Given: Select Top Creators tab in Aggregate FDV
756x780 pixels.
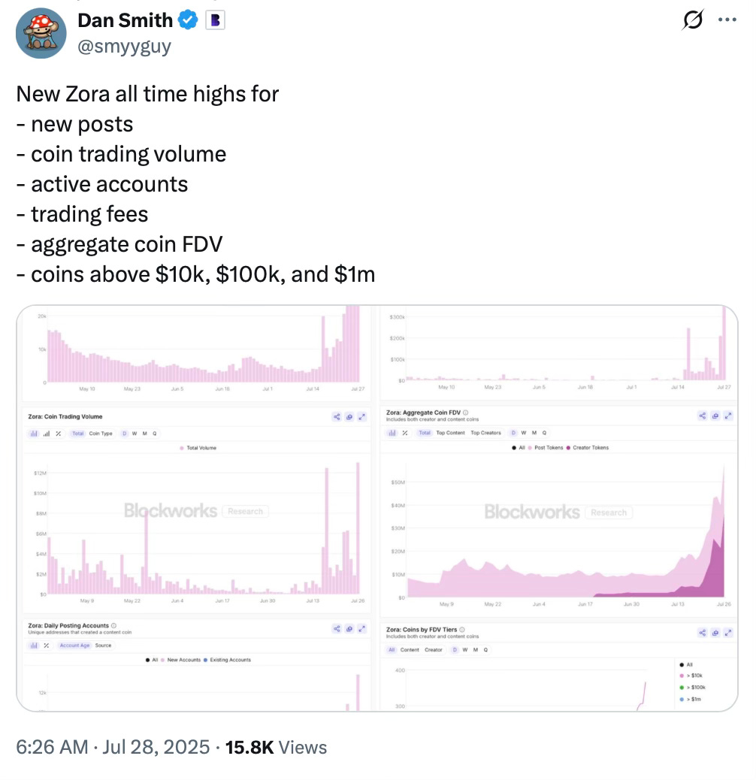Looking at the screenshot, I should (485, 433).
